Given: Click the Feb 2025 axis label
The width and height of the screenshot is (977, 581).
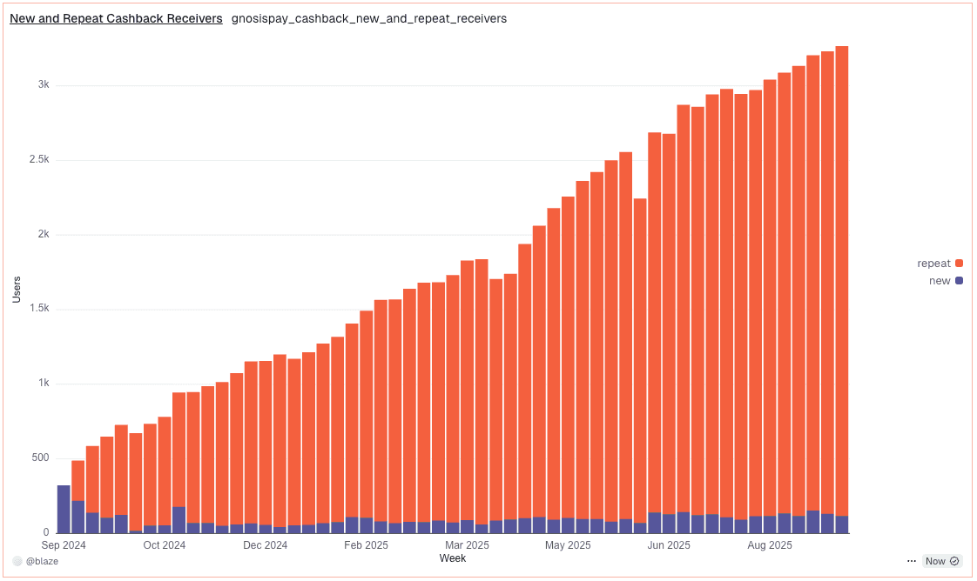Looking at the screenshot, I should click(x=366, y=545).
